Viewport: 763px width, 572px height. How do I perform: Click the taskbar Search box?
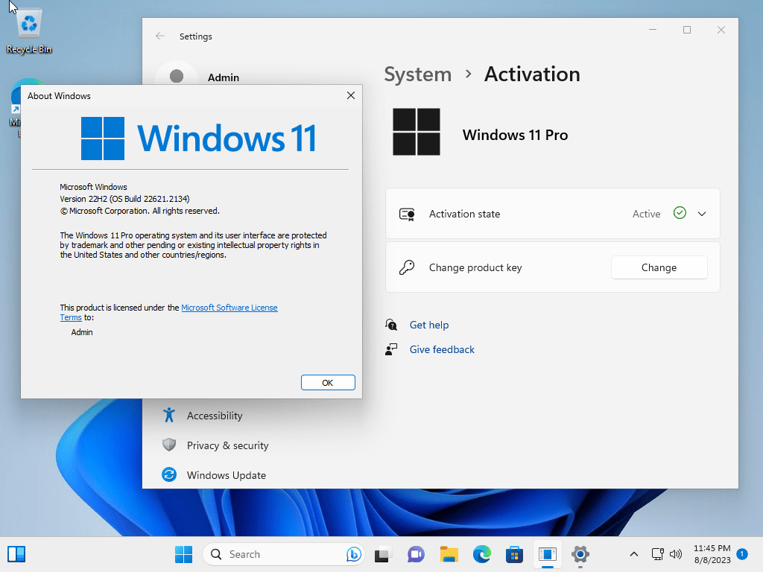point(283,554)
